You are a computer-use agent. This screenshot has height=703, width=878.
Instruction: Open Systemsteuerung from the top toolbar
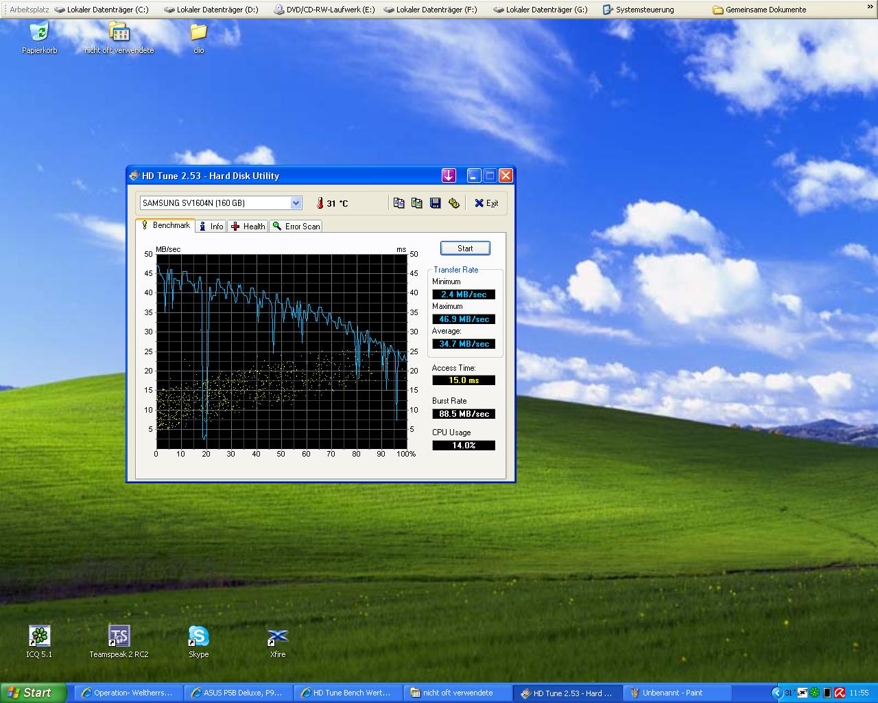pyautogui.click(x=638, y=10)
